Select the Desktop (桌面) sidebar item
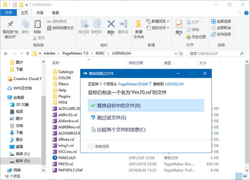The width and height of the screenshot is (250, 180). point(17,147)
